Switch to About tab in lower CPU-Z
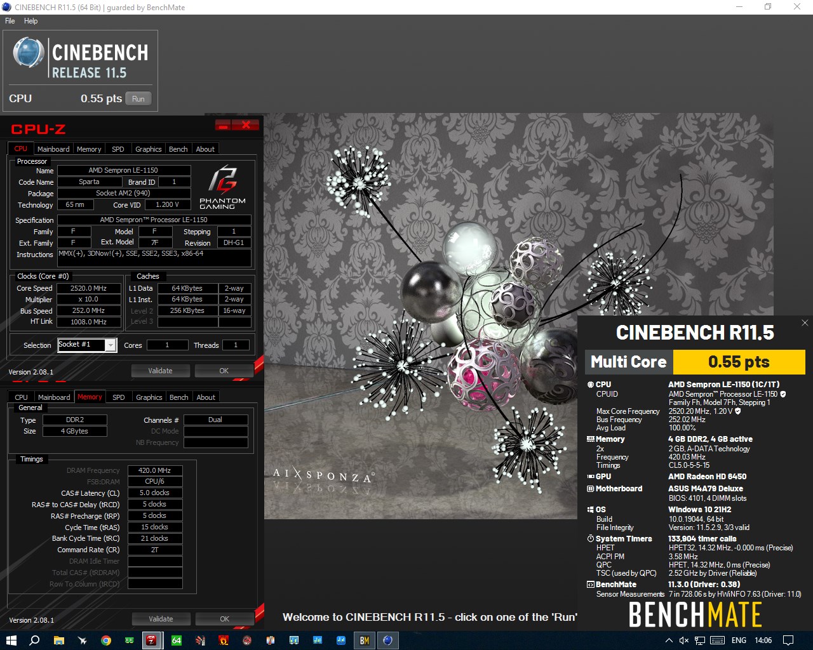 tap(206, 397)
